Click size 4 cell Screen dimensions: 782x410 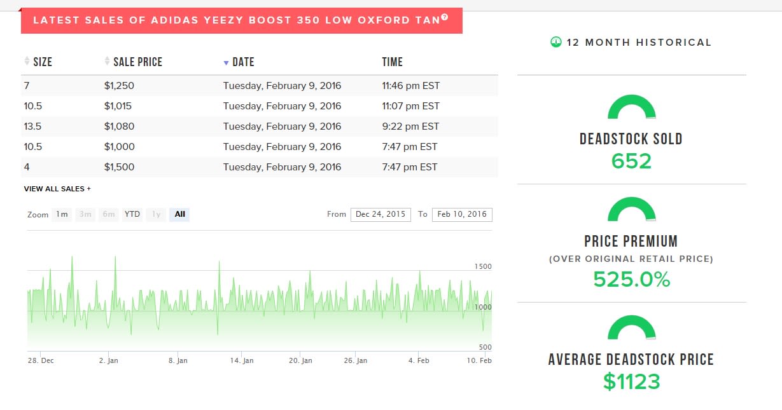pos(27,167)
